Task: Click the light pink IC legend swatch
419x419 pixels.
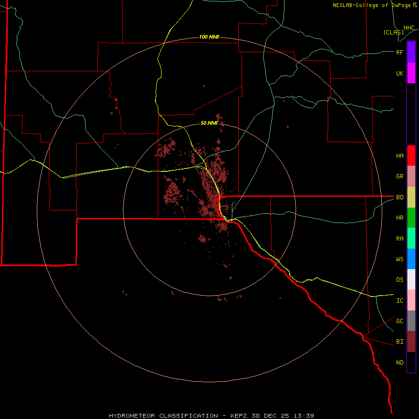Action: [x=411, y=300]
